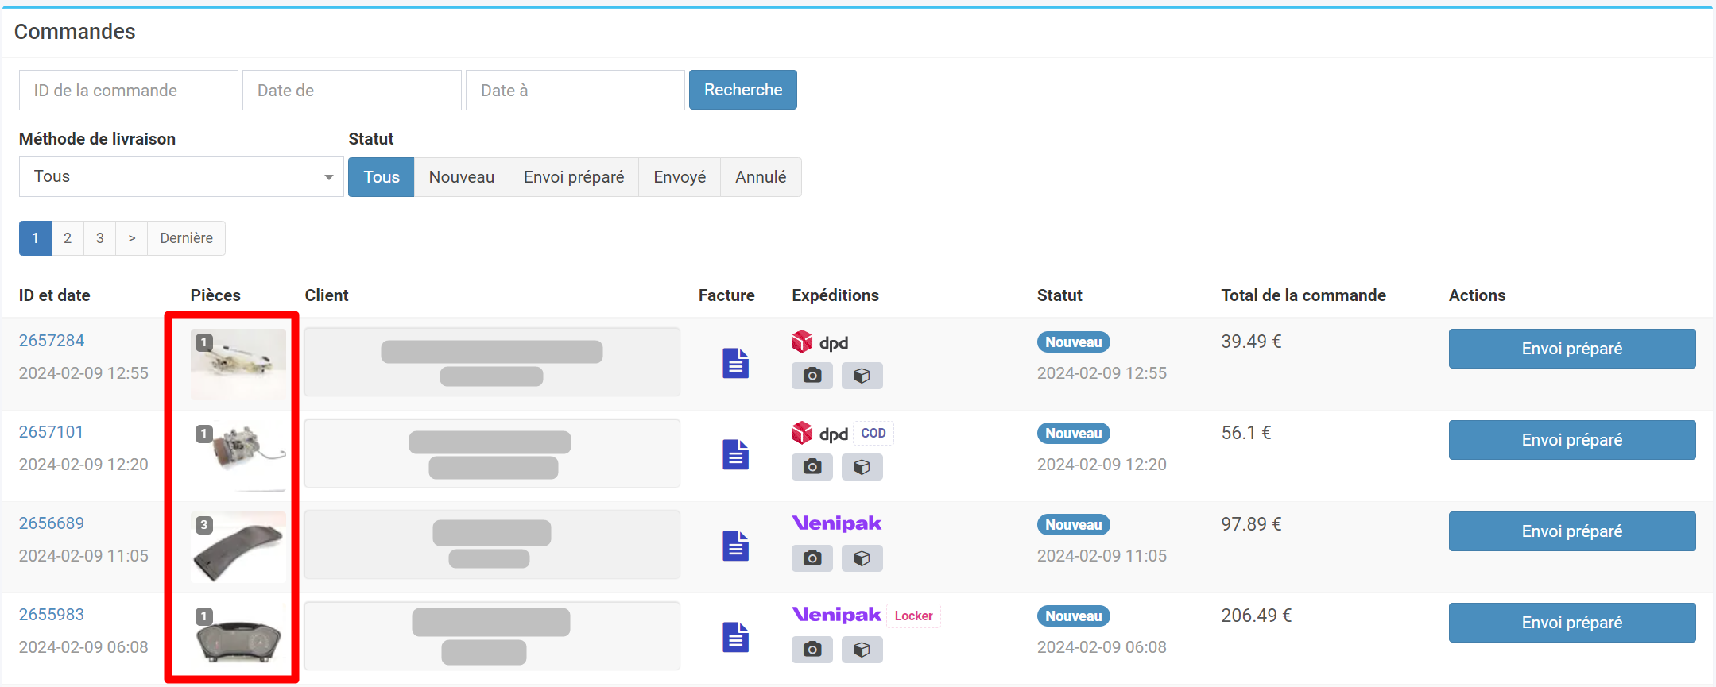1716x687 pixels.
Task: Open order link 2656689
Action: click(52, 523)
